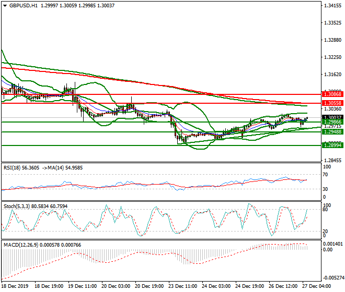
Task: Select the RSI(18) indicator label
Action: point(21,168)
